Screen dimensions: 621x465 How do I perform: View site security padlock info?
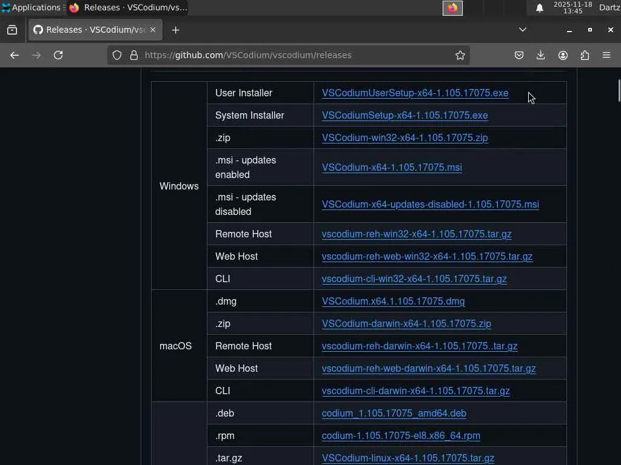click(x=134, y=55)
